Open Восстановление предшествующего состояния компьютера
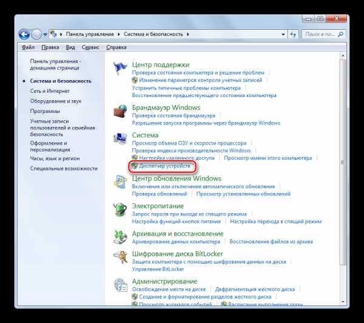This screenshot has height=323, width=364. 204,95
